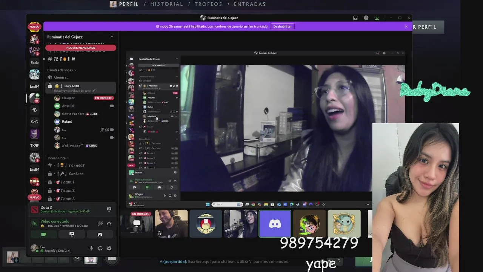Mute the microphone in the user panel
The width and height of the screenshot is (483, 272).
(x=91, y=248)
